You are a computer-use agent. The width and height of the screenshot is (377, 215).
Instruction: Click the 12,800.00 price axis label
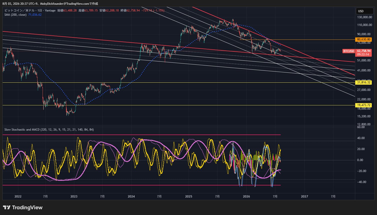click(364, 124)
